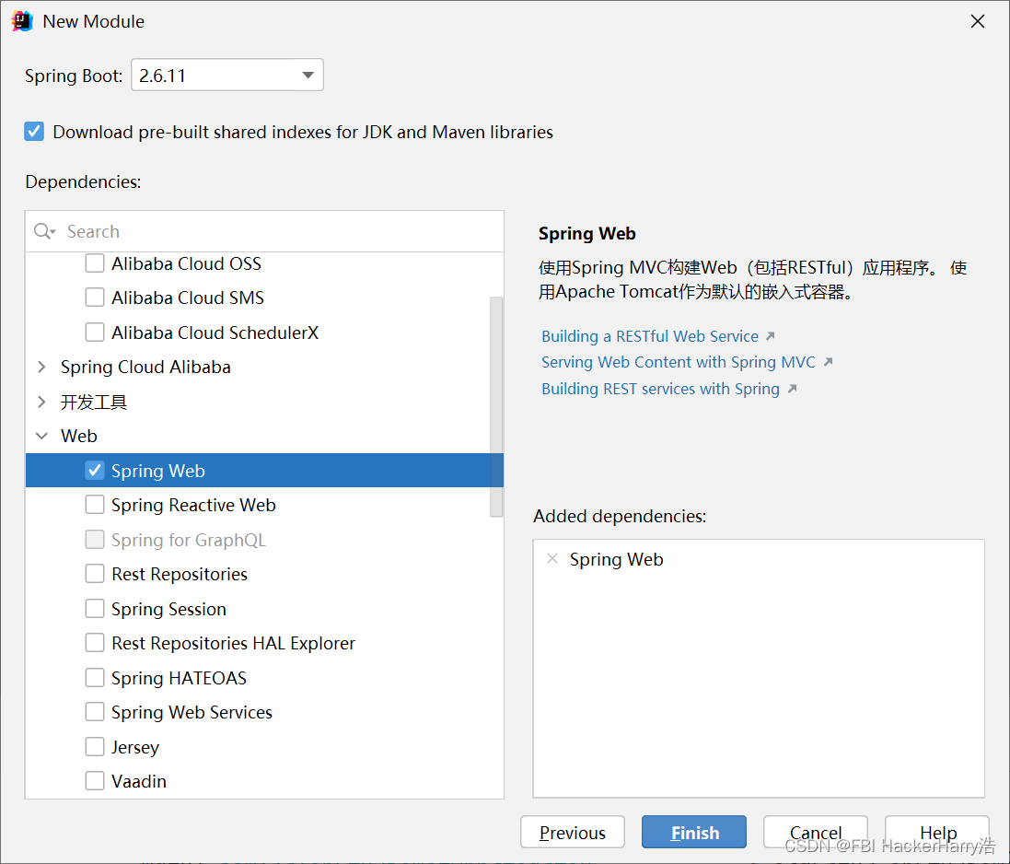Viewport: 1010px width, 864px height.
Task: Check Spring Web Services
Action: 95,712
